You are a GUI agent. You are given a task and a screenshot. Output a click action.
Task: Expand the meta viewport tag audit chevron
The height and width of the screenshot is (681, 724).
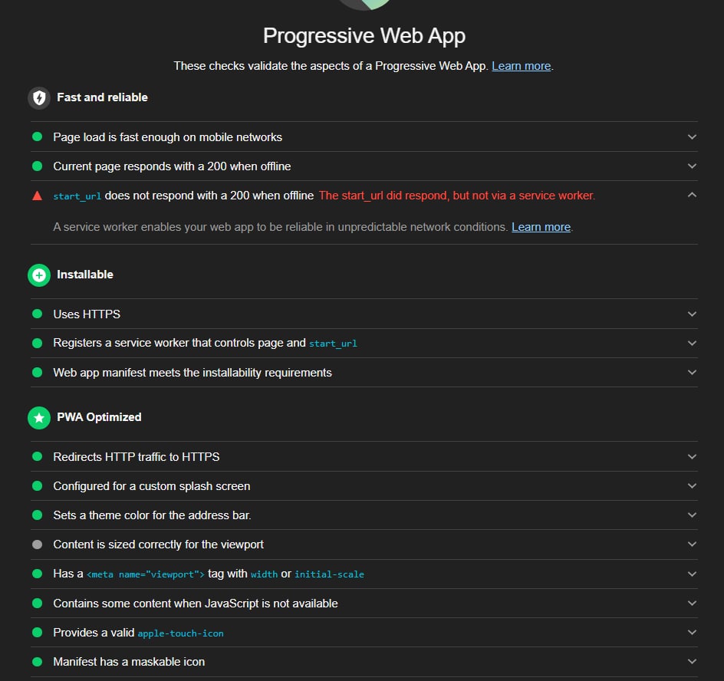click(692, 574)
